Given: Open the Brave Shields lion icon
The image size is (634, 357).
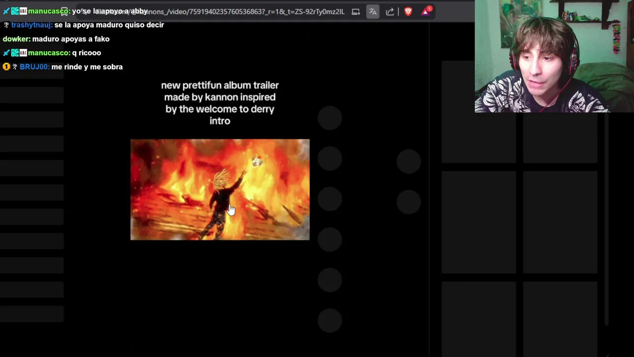Looking at the screenshot, I should 408,11.
